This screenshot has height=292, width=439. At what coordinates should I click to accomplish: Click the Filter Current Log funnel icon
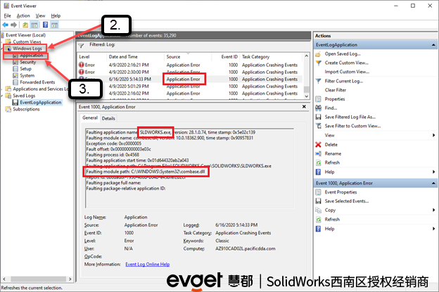pyautogui.click(x=318, y=81)
